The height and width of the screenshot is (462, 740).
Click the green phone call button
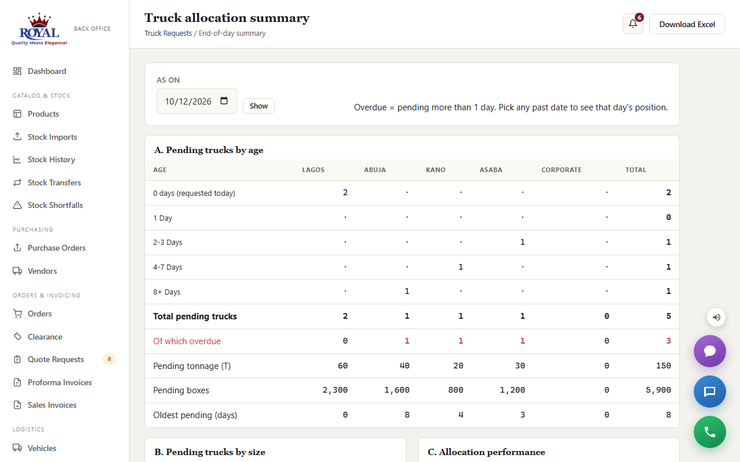[710, 432]
